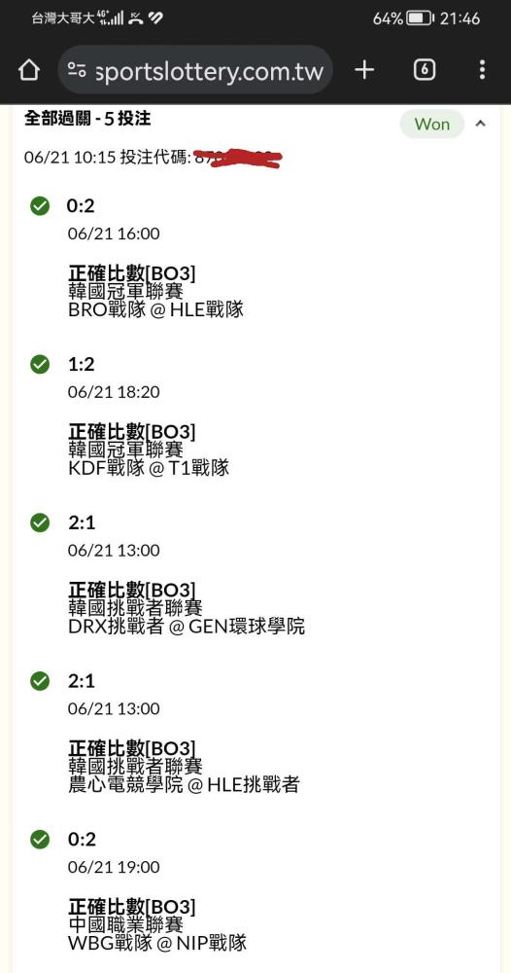Open a new tab with plus icon
The height and width of the screenshot is (973, 511).
365,70
